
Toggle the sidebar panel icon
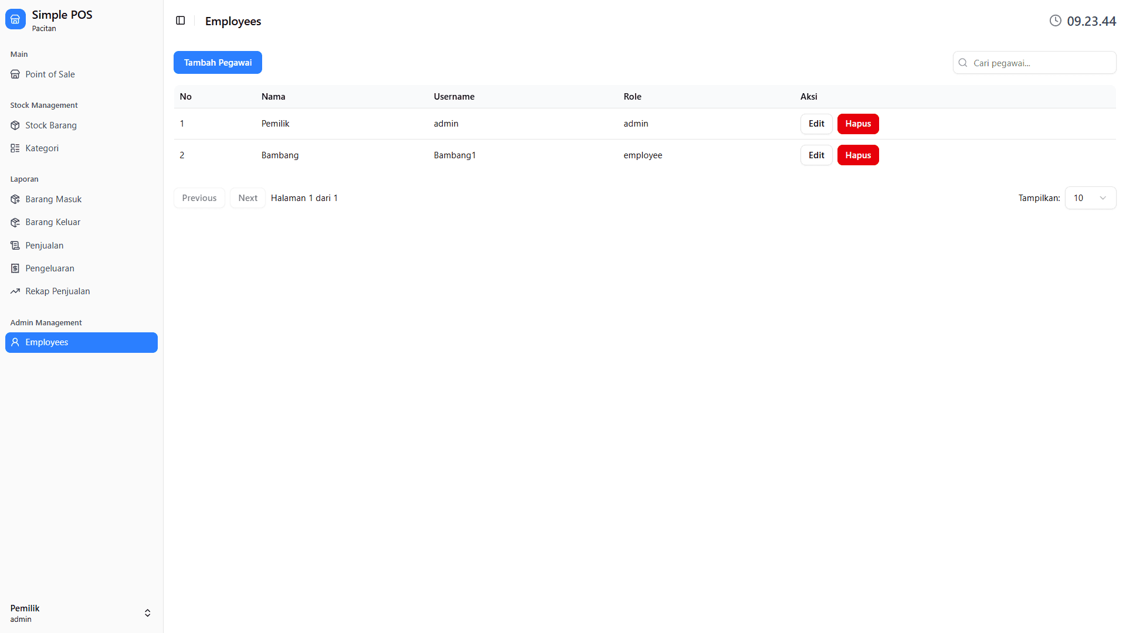181,21
